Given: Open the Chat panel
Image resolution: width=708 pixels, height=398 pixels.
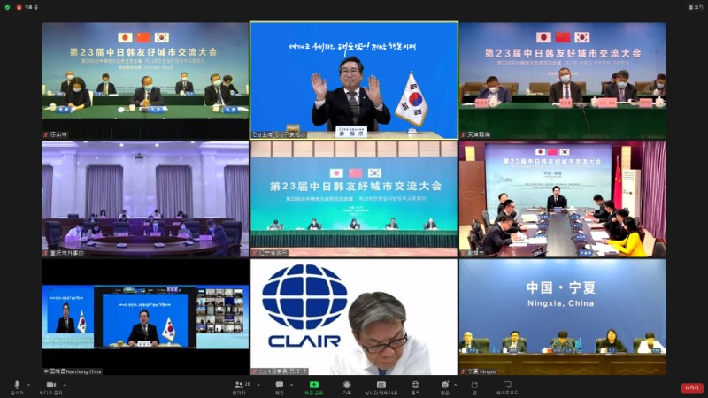Looking at the screenshot, I should (280, 386).
